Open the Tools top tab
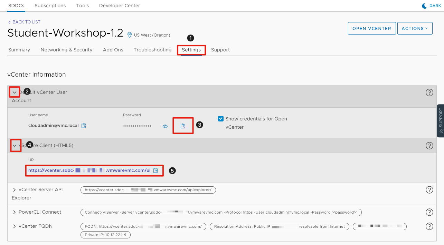Viewport: 444px width, 245px height. pyautogui.click(x=83, y=6)
